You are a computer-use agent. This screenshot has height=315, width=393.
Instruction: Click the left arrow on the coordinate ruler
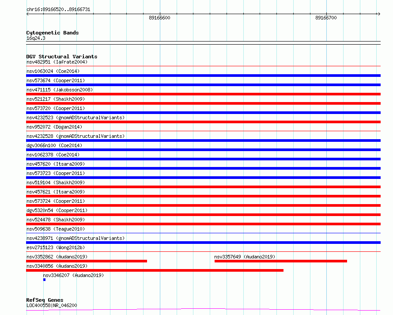pos(27,14)
